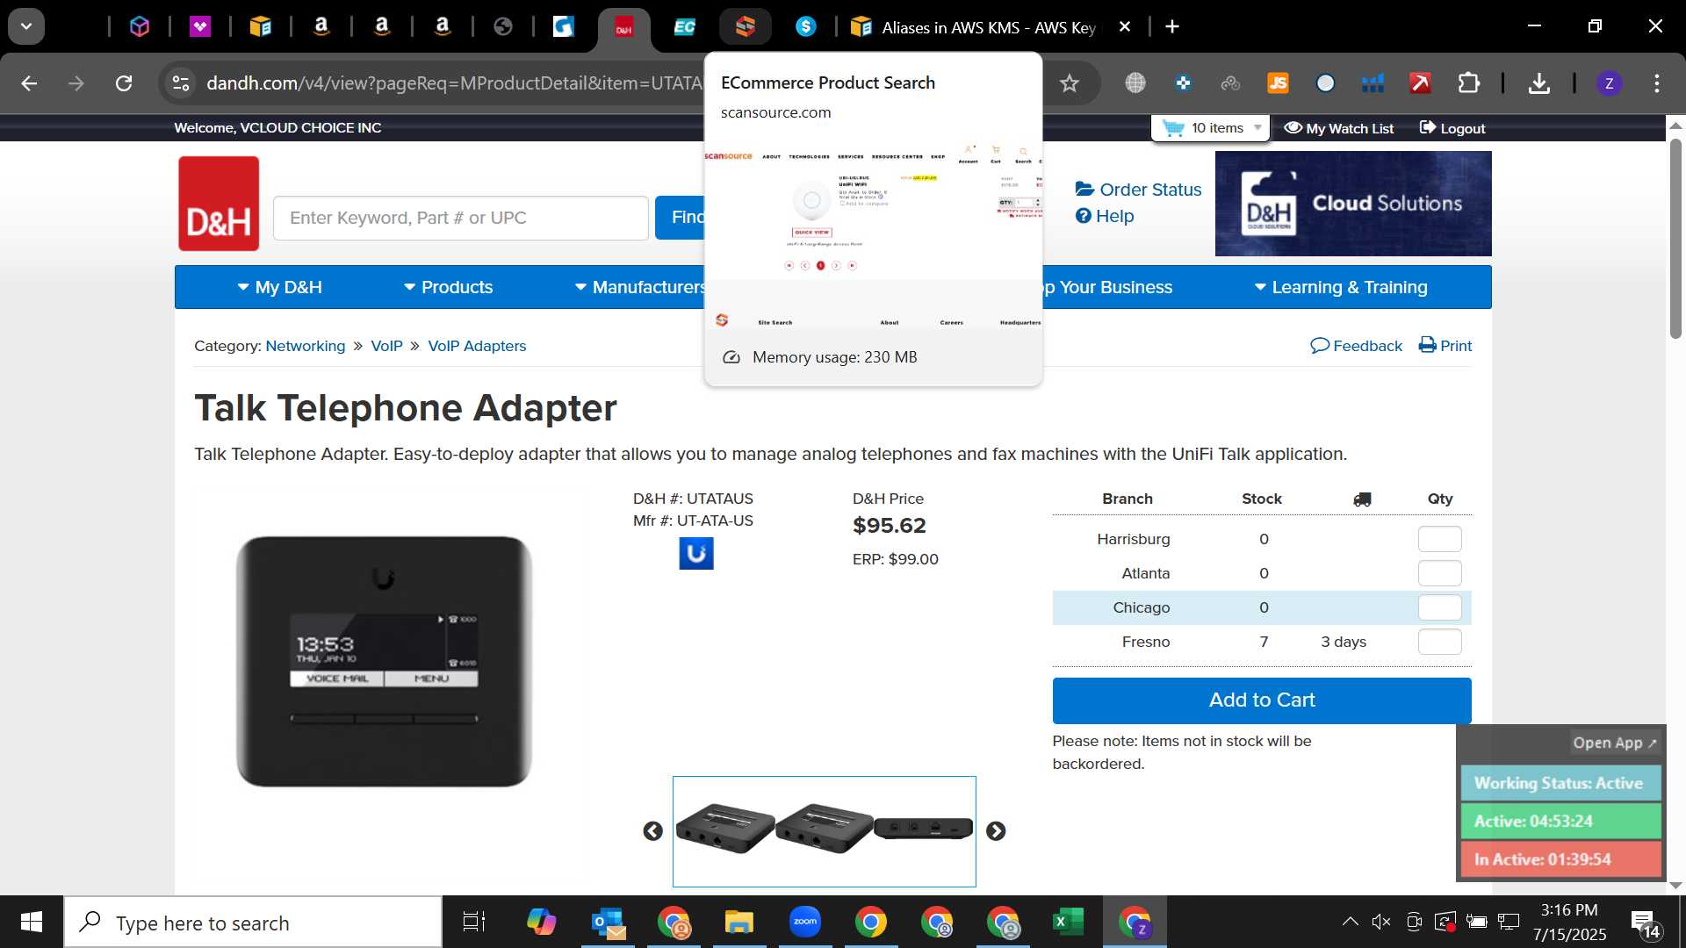Click the Feedback link

(x=1357, y=346)
